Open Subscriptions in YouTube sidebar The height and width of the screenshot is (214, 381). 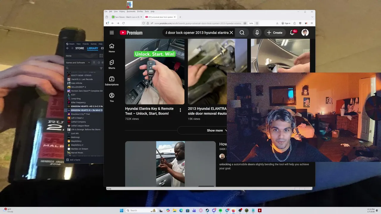(x=112, y=81)
